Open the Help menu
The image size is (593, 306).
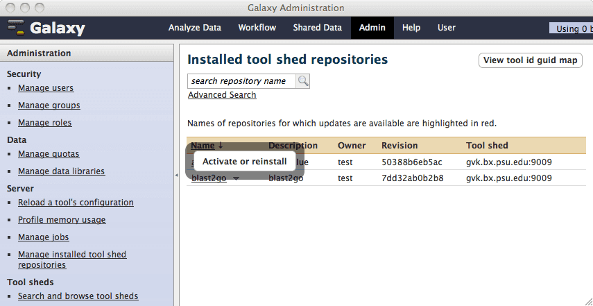(x=411, y=28)
